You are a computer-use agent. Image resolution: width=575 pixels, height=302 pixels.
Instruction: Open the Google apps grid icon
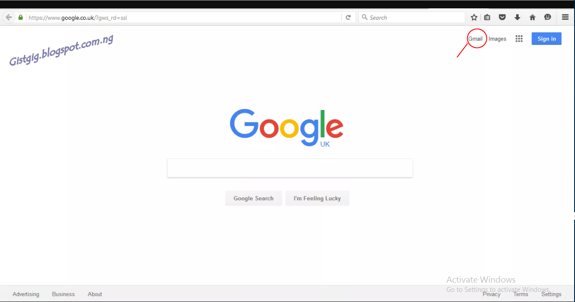tap(519, 39)
